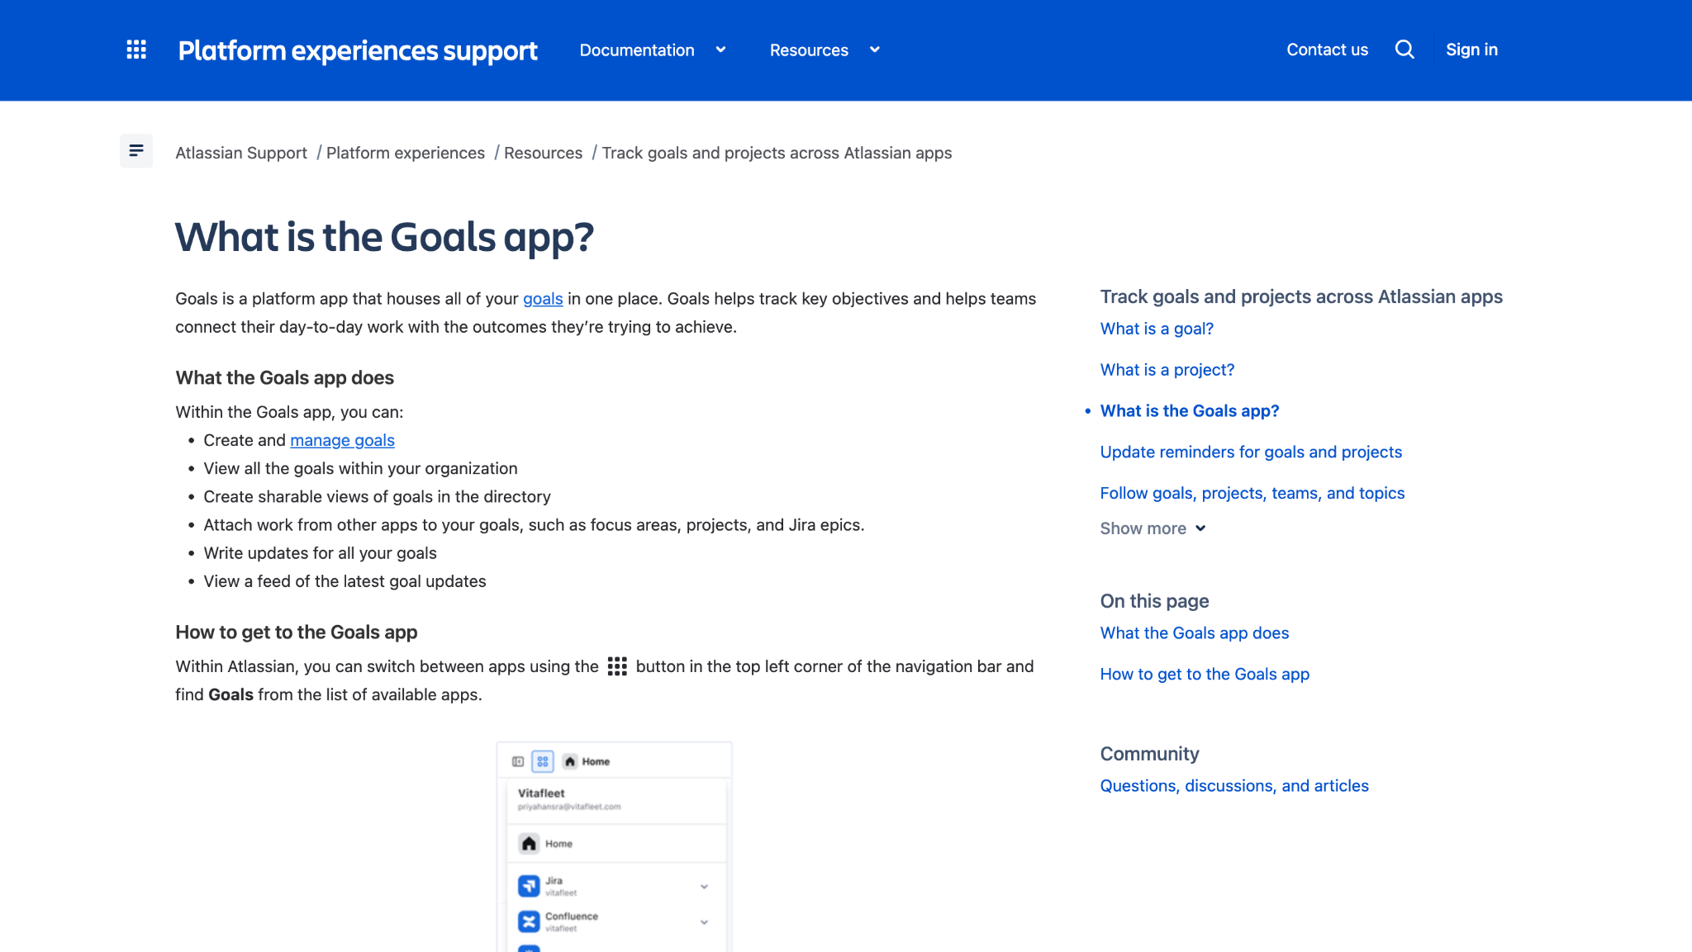Expand the Documentation dropdown menu
This screenshot has width=1692, height=952.
click(x=653, y=50)
